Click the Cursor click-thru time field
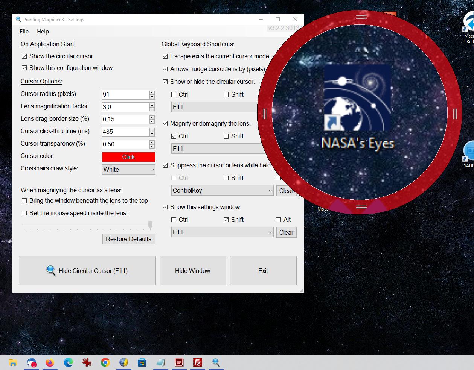This screenshot has width=474, height=370. 126,132
